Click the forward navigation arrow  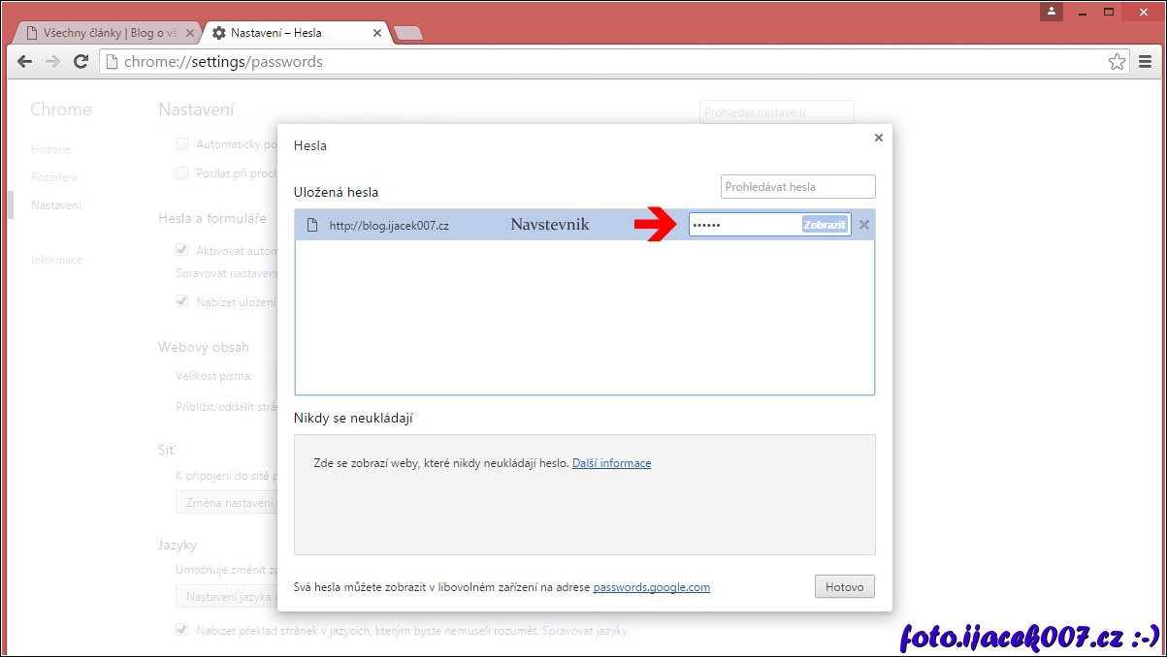(x=53, y=61)
